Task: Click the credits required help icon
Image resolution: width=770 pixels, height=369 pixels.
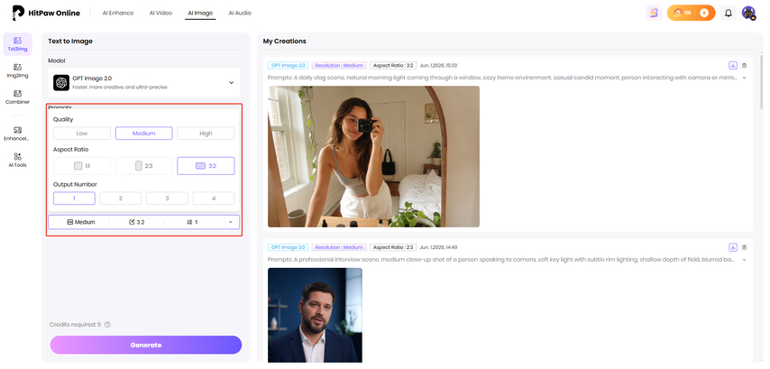Action: (107, 325)
